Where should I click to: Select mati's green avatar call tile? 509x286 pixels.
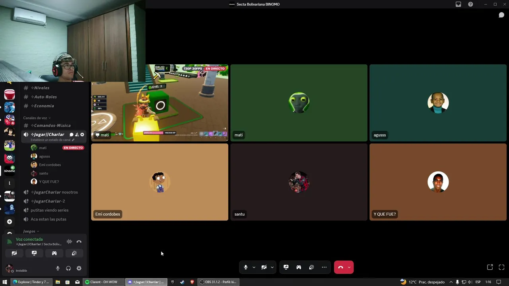(299, 103)
